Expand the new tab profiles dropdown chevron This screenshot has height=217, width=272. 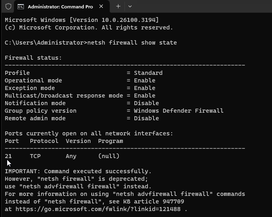(130, 6)
